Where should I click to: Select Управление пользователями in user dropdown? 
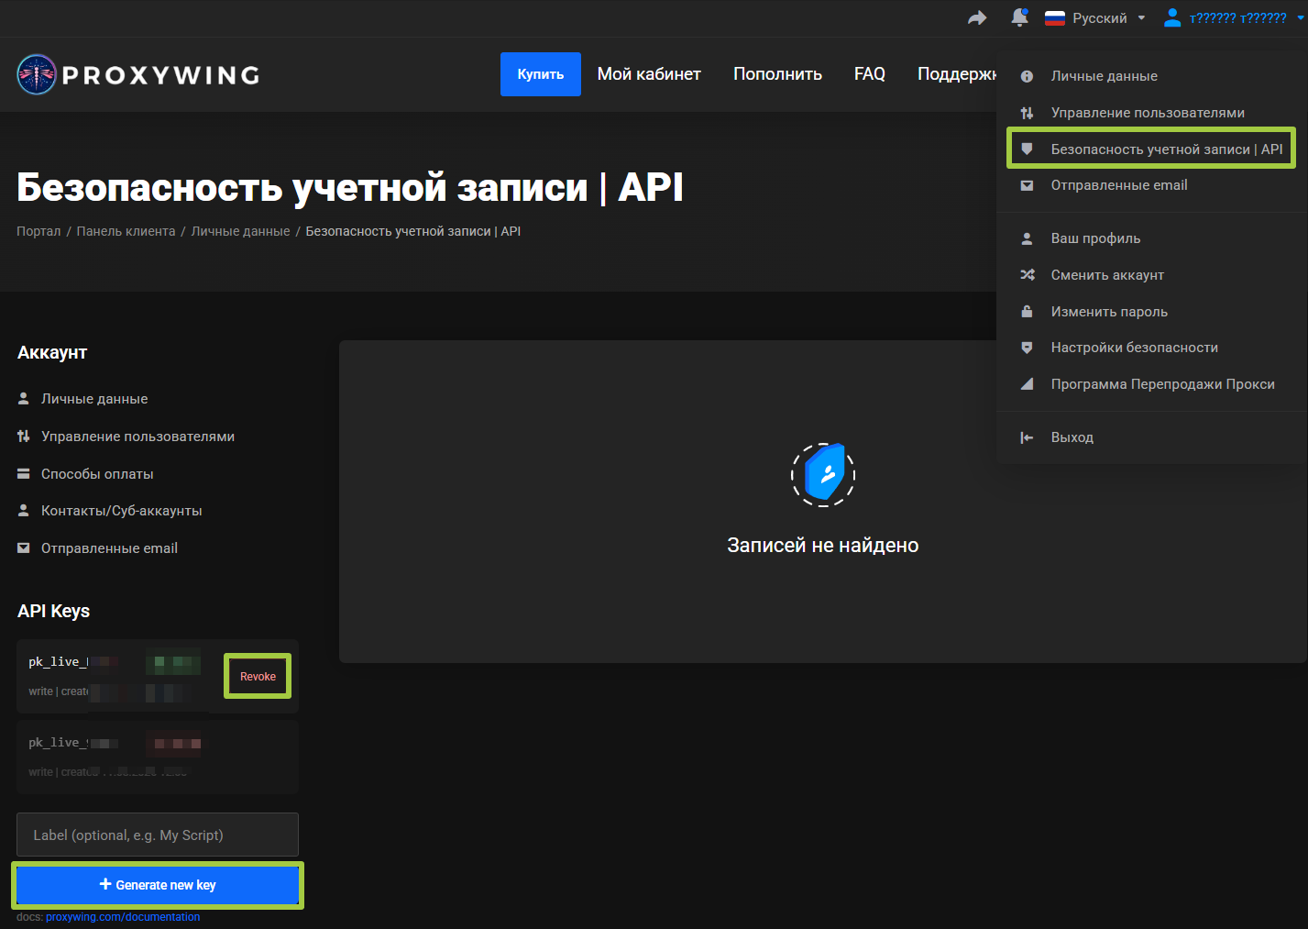click(x=1148, y=113)
